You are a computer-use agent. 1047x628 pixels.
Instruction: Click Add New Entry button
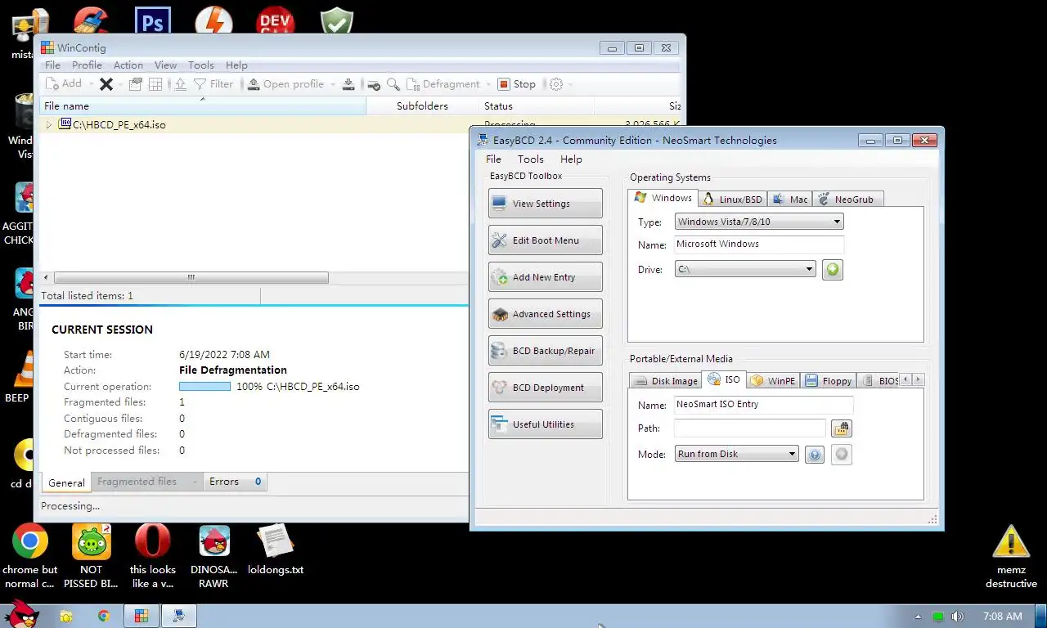(545, 277)
